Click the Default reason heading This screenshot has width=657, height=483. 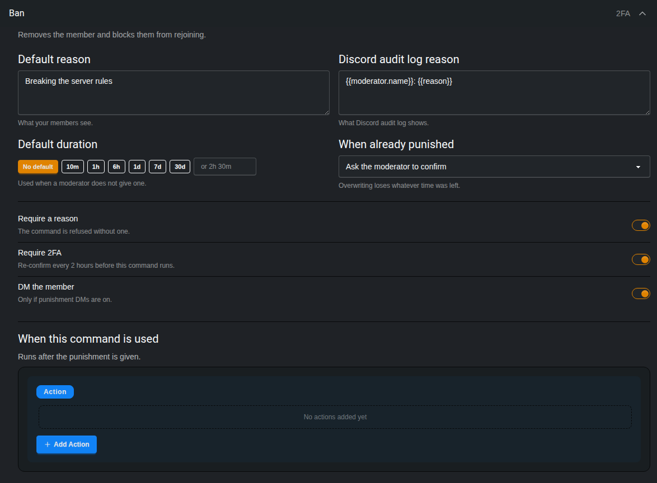54,59
